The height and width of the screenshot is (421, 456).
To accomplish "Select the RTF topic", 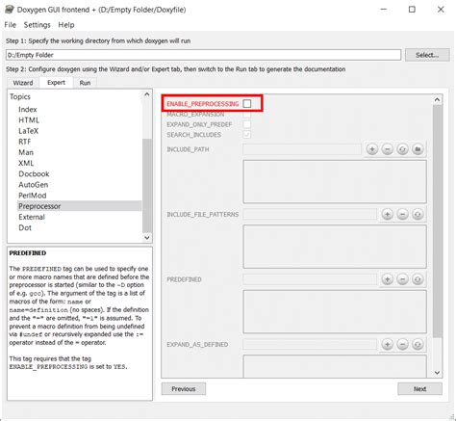I will click(25, 142).
